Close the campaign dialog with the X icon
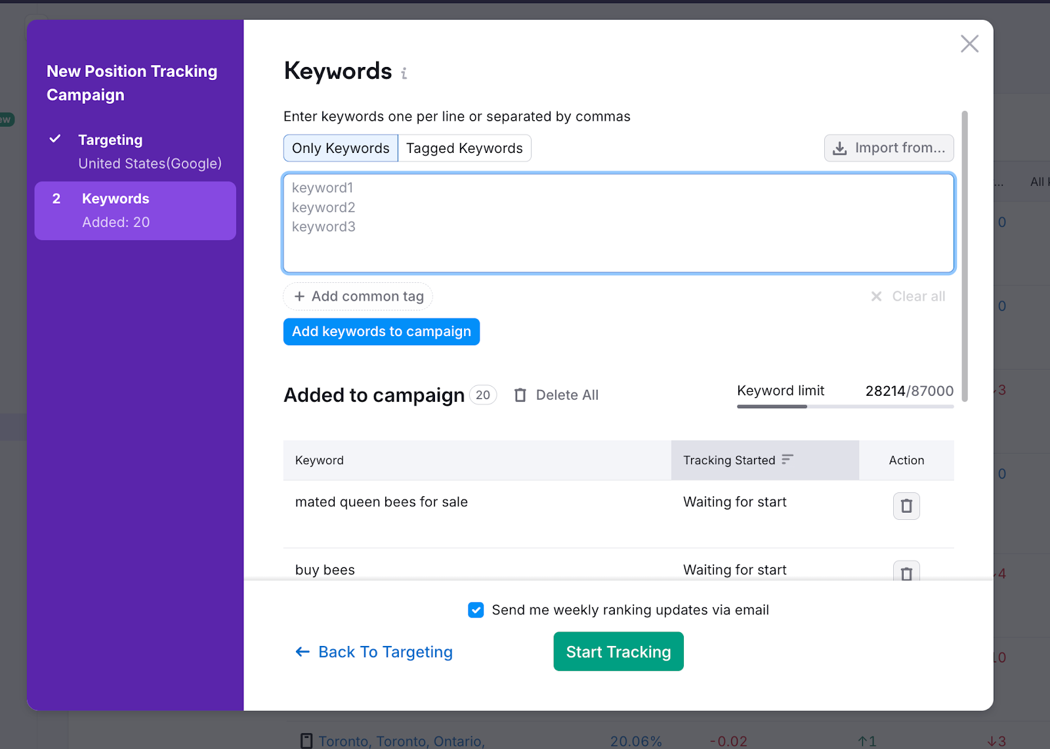Image resolution: width=1050 pixels, height=749 pixels. (969, 44)
